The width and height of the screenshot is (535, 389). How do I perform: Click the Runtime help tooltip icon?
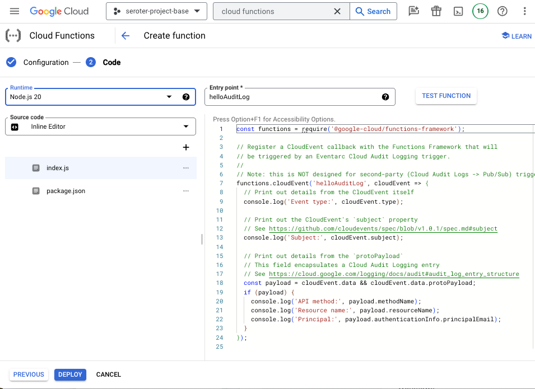pyautogui.click(x=186, y=97)
